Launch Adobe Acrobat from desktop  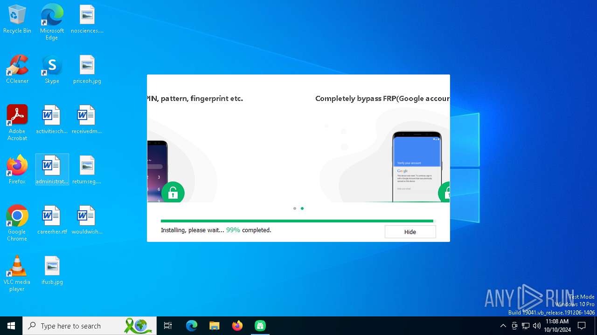[x=17, y=123]
